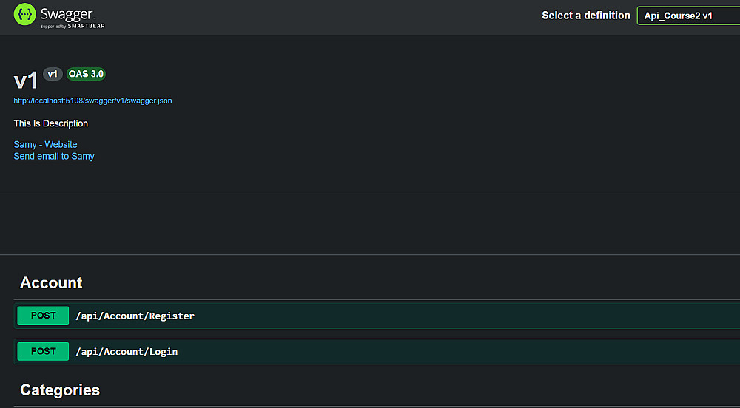Click the POST badge for Account Login
Image resolution: width=740 pixels, height=408 pixels.
click(43, 351)
